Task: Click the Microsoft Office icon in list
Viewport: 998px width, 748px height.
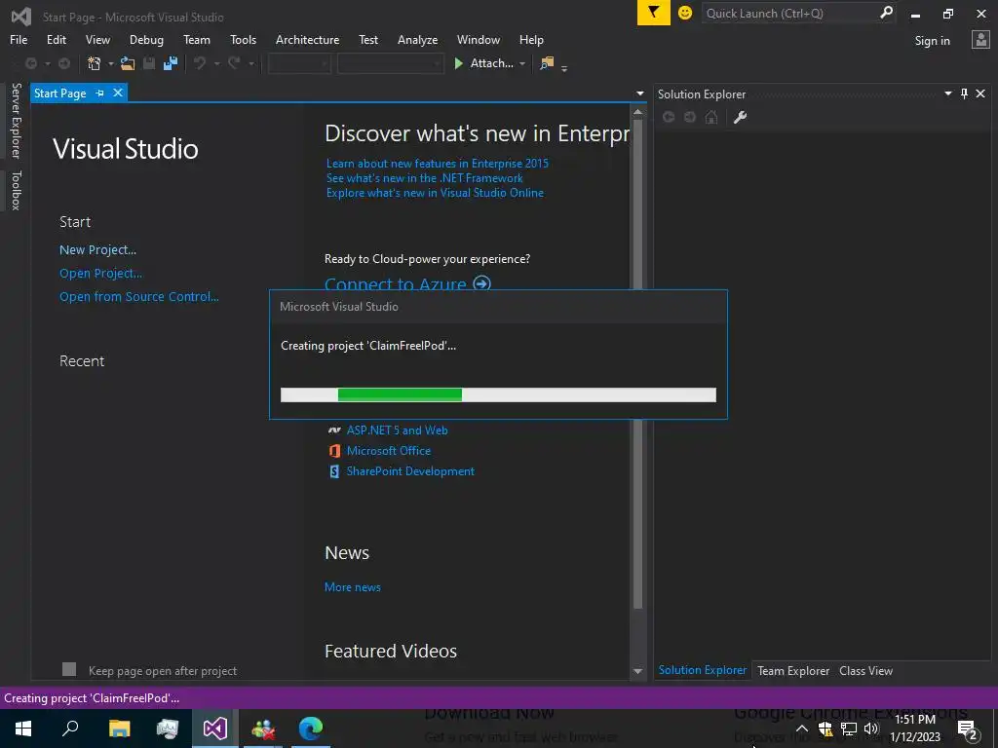Action: tap(334, 451)
